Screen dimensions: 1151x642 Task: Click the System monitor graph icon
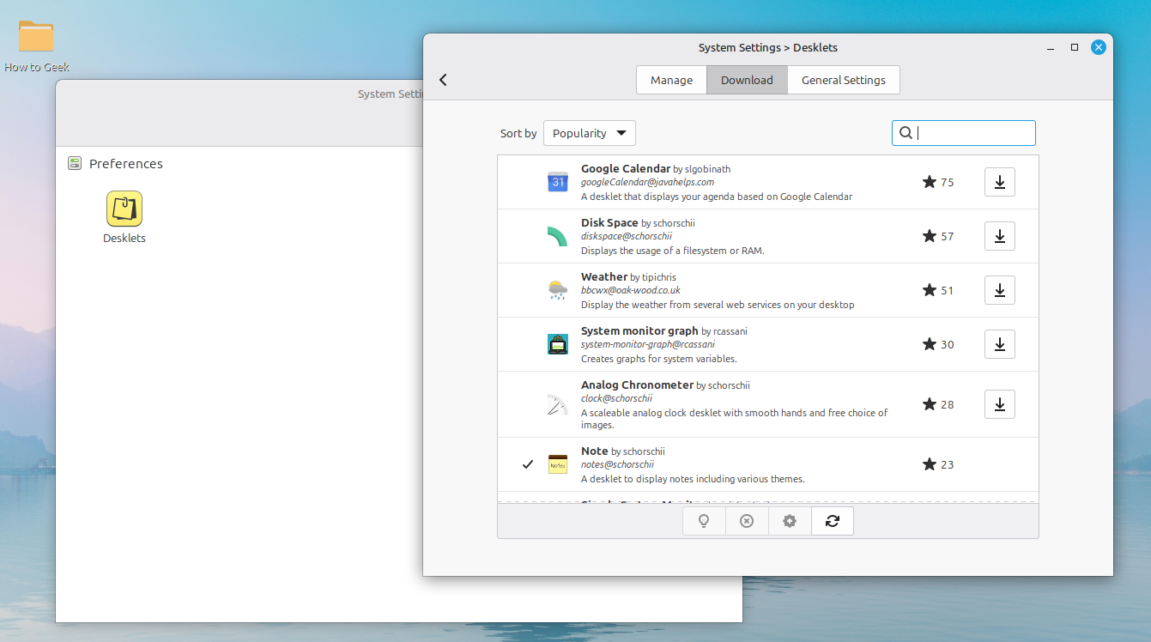tap(558, 344)
